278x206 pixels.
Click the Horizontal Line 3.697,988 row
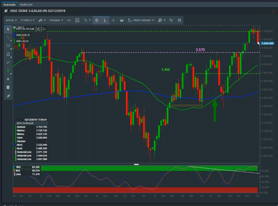click(32, 159)
